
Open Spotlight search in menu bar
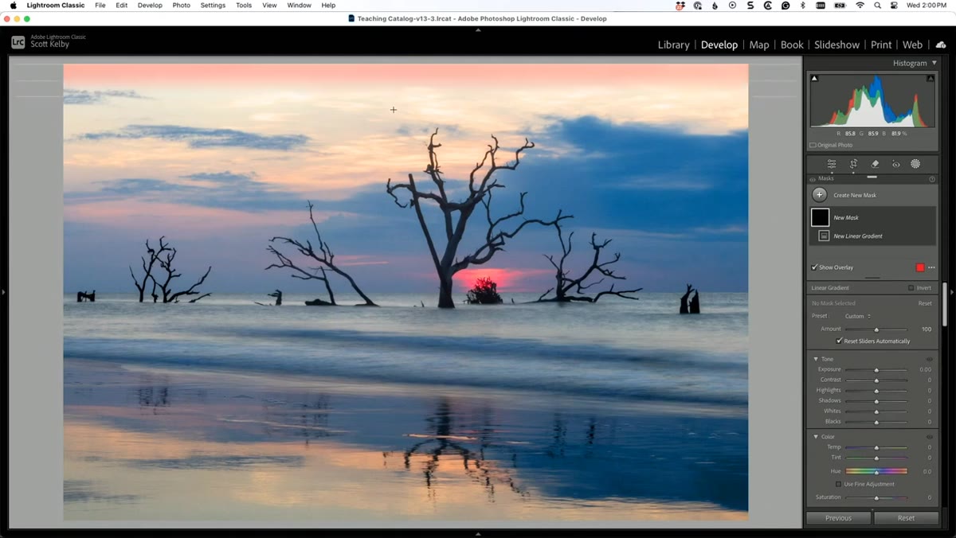tap(877, 6)
